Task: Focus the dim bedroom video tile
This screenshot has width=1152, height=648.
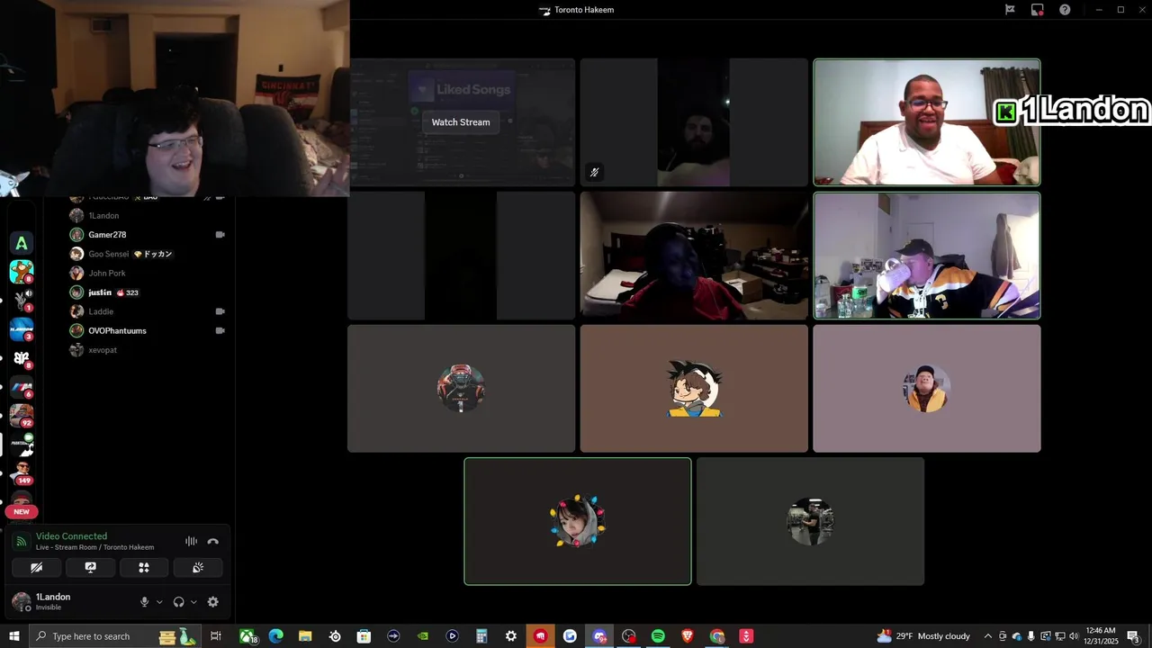Action: point(694,256)
